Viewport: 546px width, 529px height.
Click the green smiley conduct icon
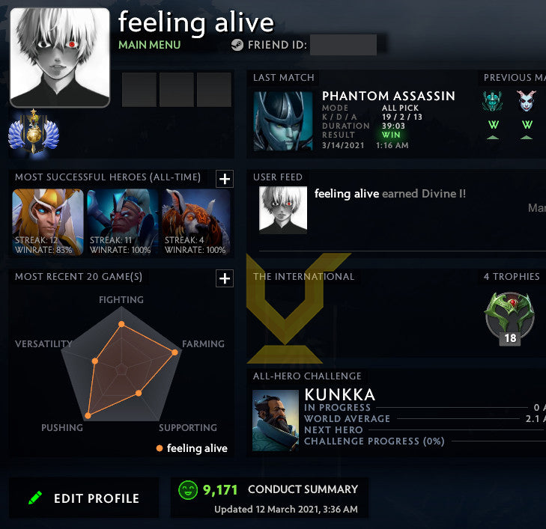(x=188, y=490)
